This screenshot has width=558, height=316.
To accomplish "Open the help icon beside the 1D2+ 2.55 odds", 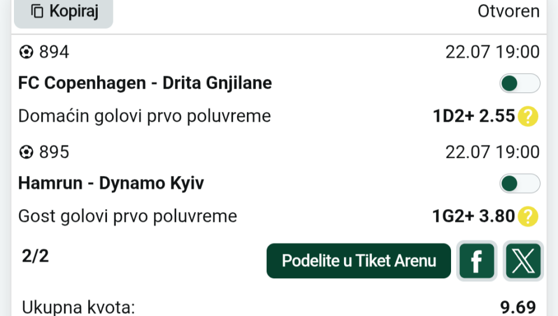I will (528, 116).
